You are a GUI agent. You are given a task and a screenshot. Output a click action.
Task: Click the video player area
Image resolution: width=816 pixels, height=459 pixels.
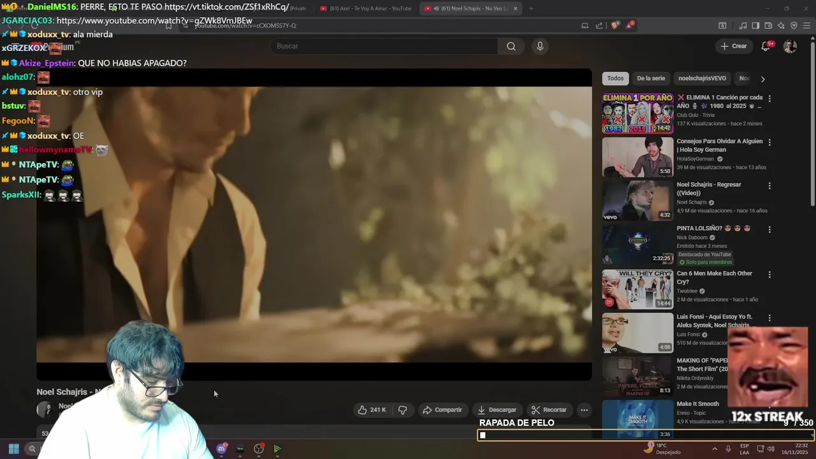click(314, 224)
